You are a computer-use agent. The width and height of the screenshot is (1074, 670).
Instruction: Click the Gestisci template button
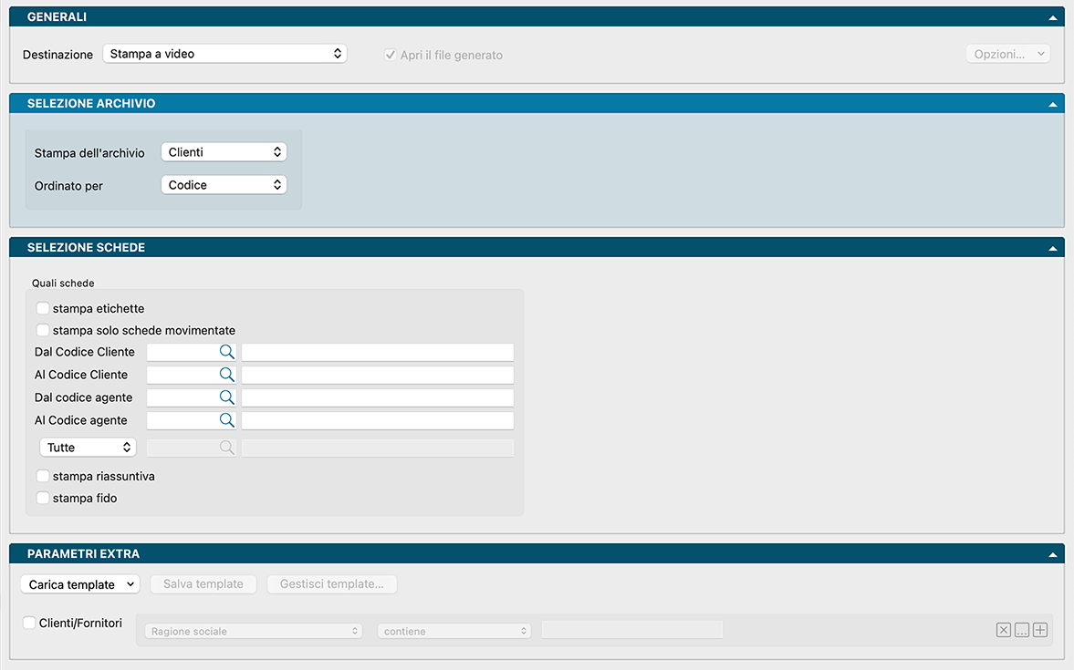click(x=331, y=584)
